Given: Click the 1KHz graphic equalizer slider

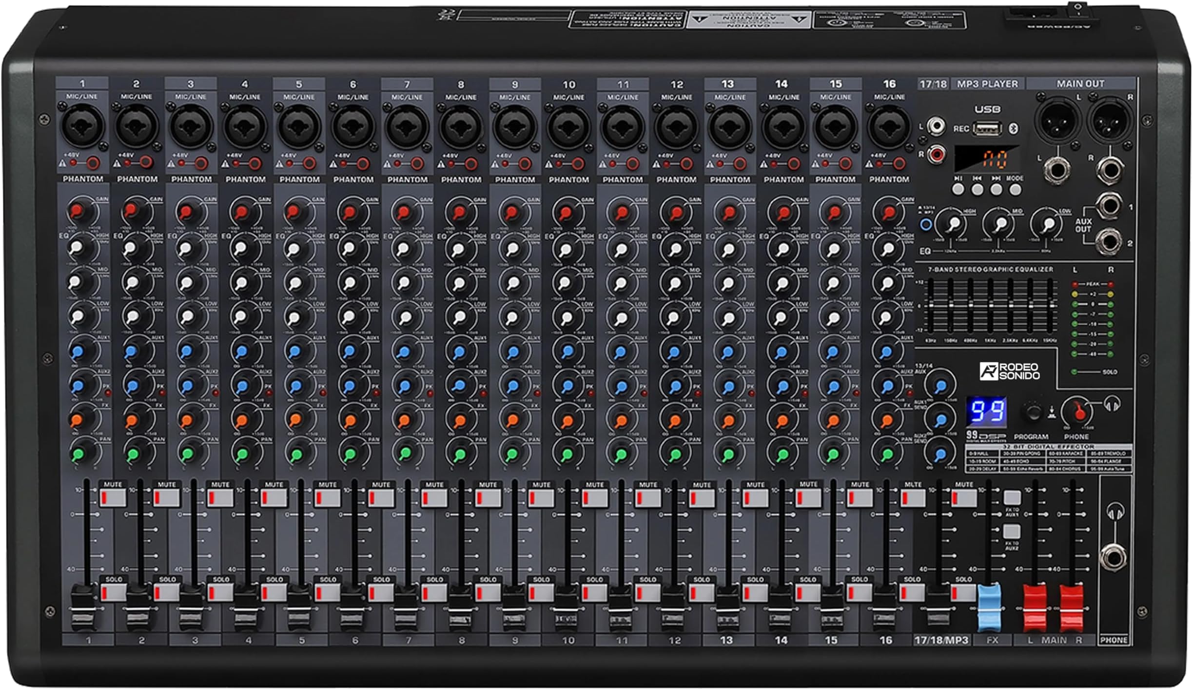Looking at the screenshot, I should pos(991,305).
